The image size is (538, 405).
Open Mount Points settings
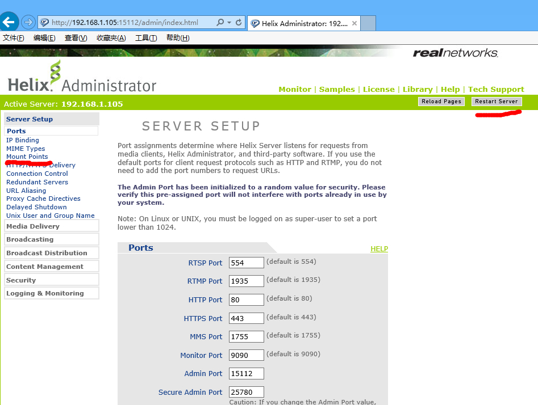click(27, 157)
